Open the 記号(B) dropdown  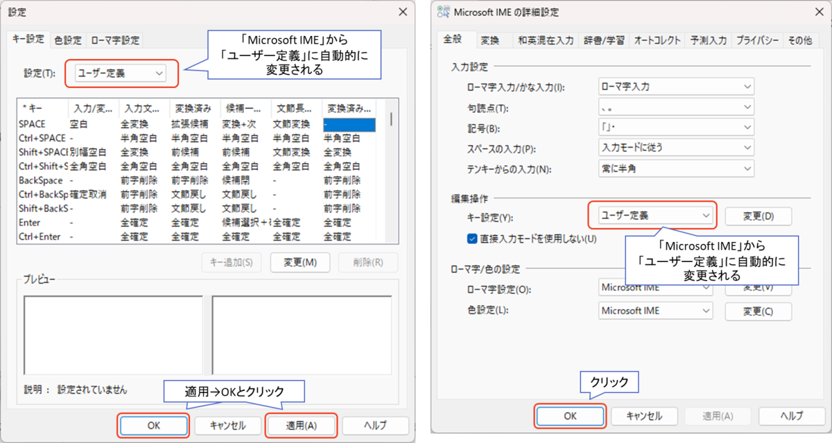(675, 128)
